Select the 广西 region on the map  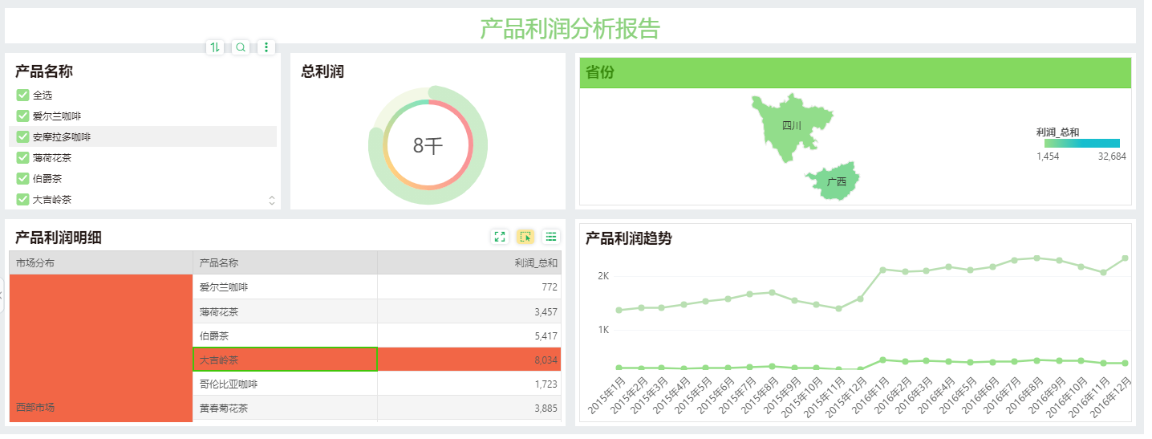pyautogui.click(x=834, y=181)
